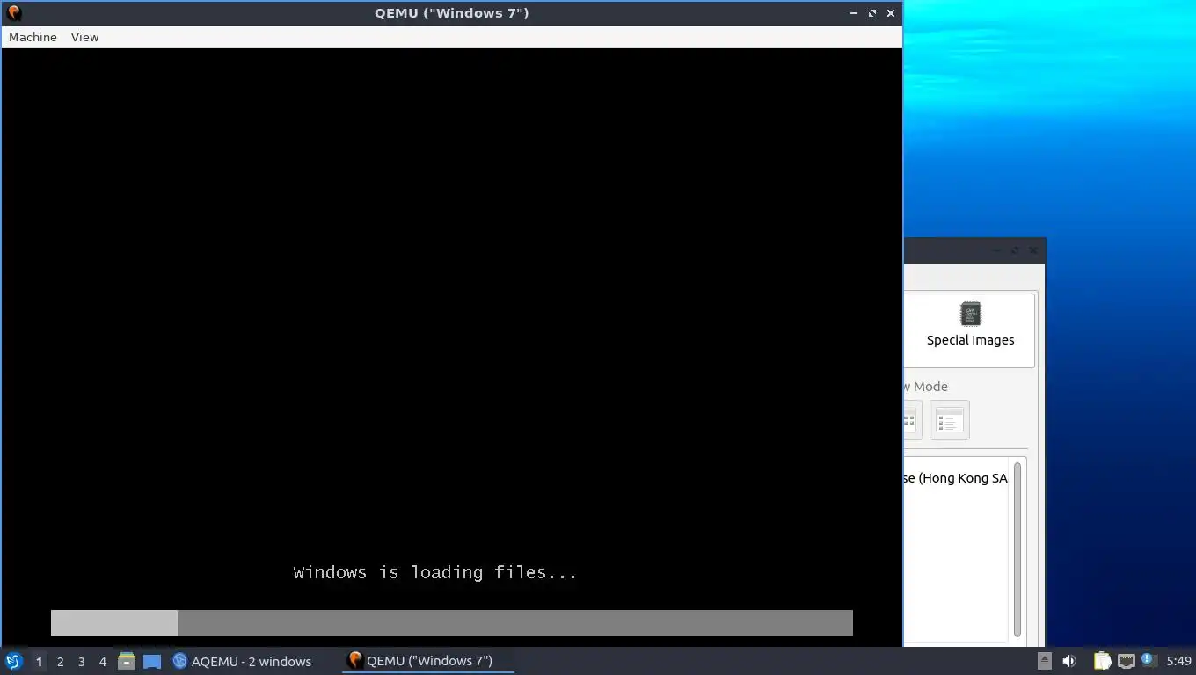Click the 5:49 clock in the panel

pos(1178,661)
